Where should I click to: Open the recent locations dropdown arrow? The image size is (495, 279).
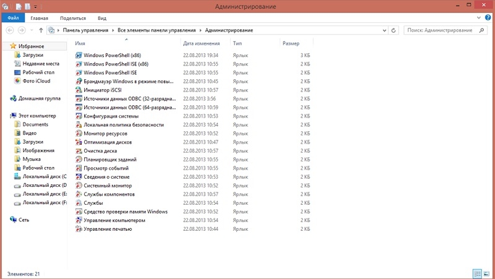[x=32, y=30]
